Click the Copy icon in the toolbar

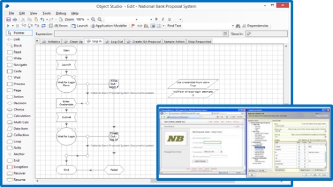30,19
